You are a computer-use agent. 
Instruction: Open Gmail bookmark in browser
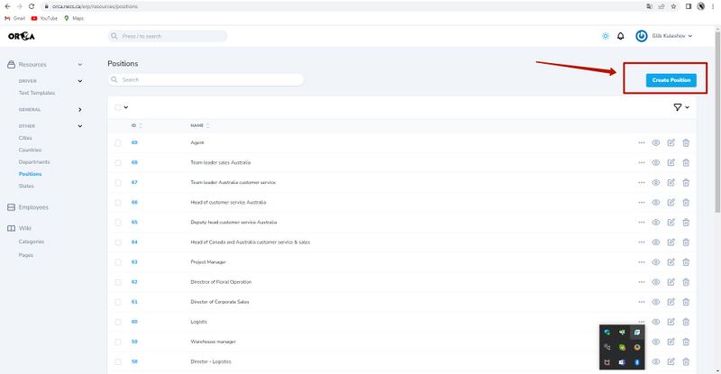pyautogui.click(x=14, y=18)
